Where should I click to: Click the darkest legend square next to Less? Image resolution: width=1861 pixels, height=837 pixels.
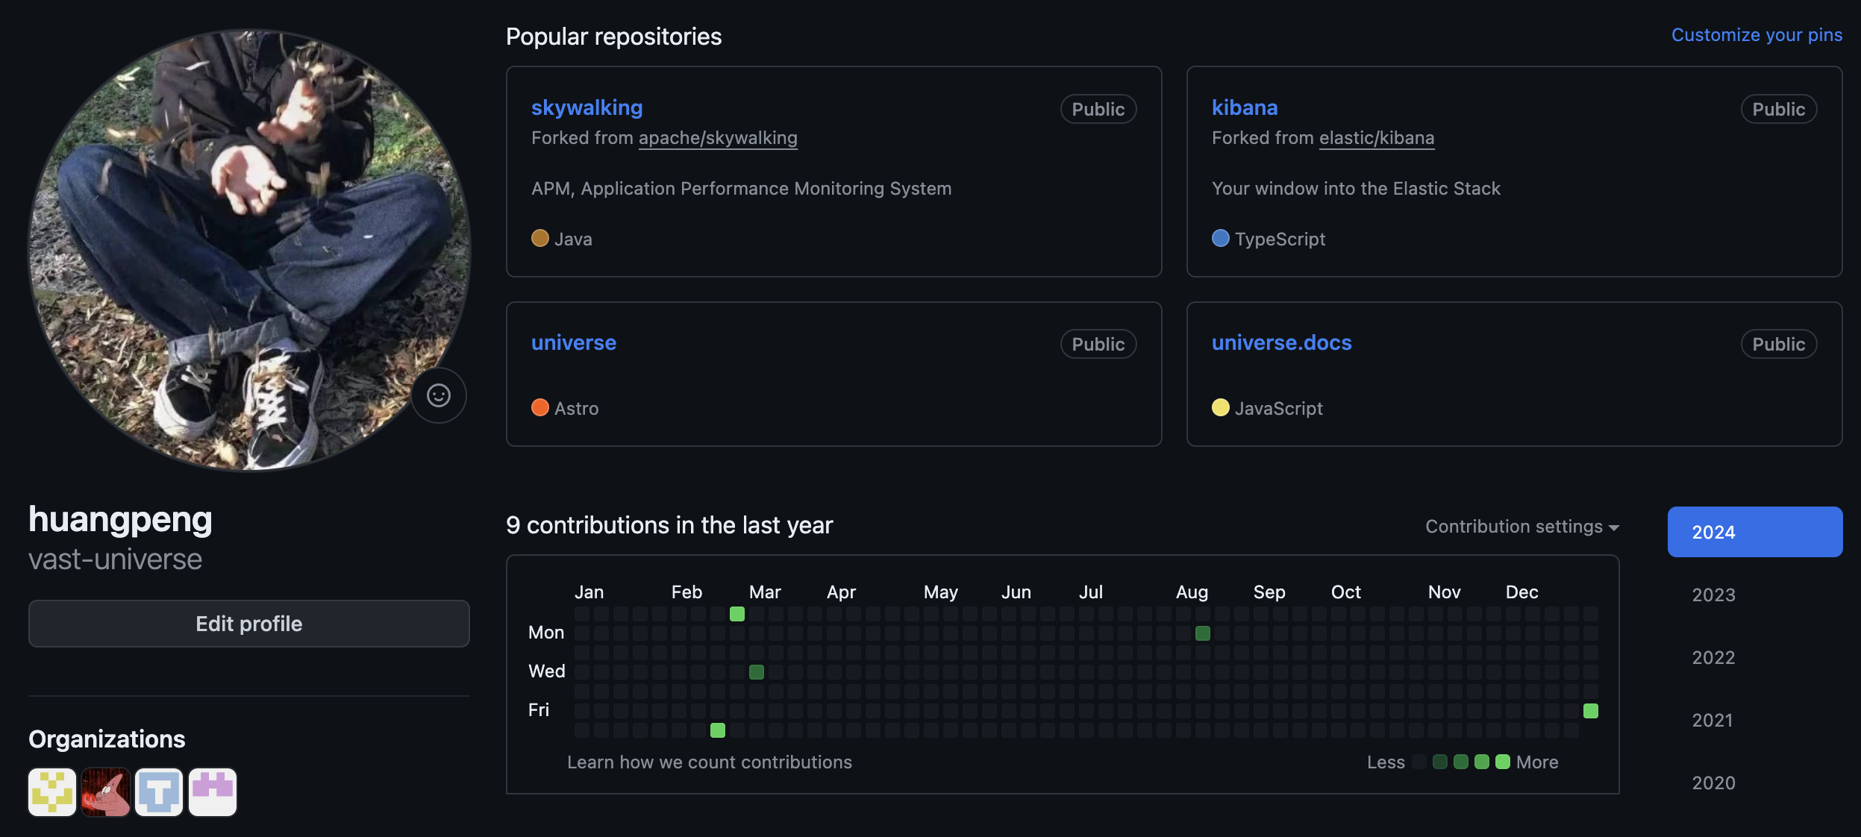1419,762
